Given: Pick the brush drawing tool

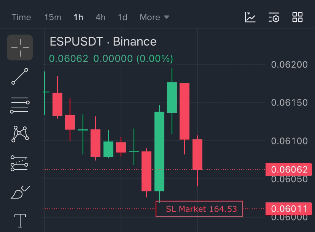Looking at the screenshot, I should (x=20, y=192).
